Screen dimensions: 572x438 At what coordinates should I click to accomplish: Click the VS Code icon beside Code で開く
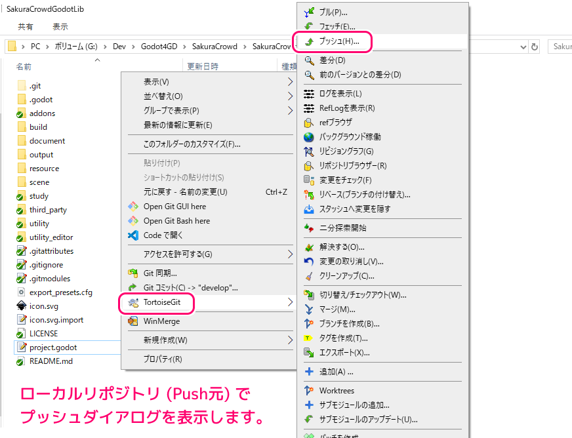133,235
